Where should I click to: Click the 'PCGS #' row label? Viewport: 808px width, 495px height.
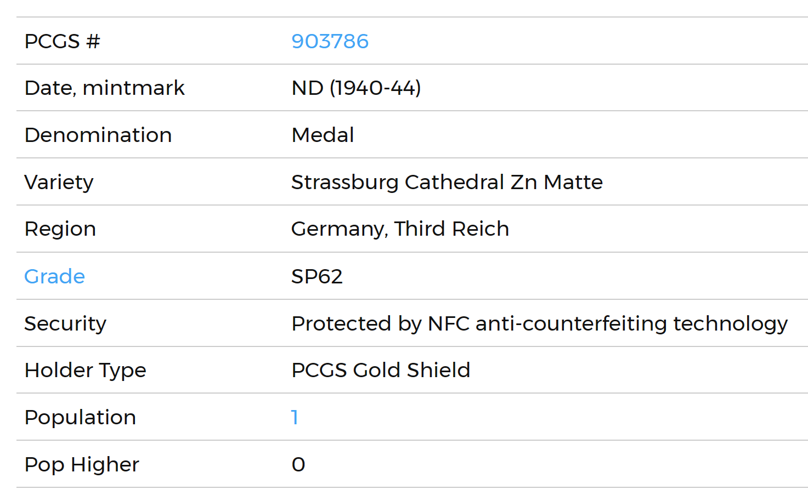[62, 41]
